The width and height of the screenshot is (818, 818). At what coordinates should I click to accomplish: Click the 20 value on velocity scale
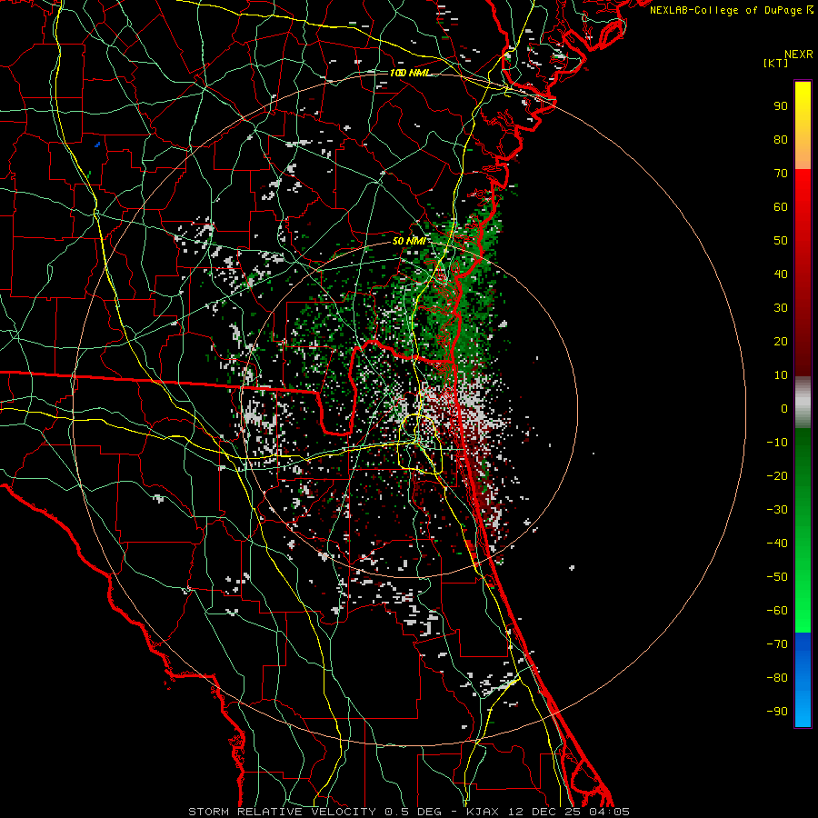(x=781, y=341)
